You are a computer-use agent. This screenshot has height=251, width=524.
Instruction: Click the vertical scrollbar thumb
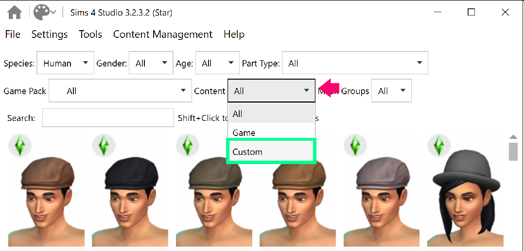click(513, 152)
